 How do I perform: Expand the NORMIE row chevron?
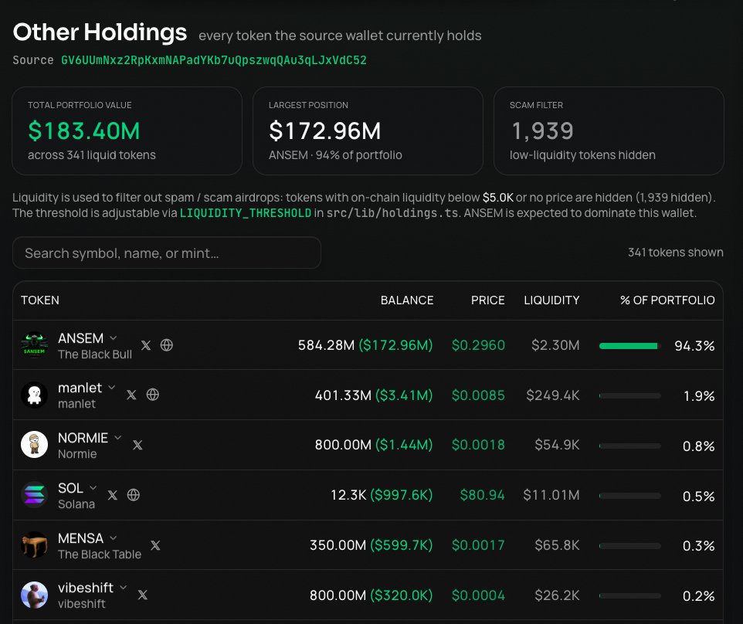pyautogui.click(x=118, y=438)
